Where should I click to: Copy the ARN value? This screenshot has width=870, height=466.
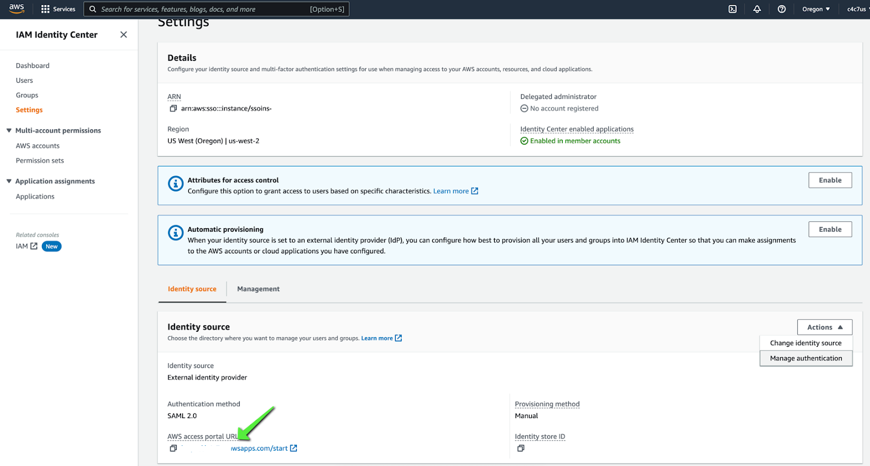[173, 108]
